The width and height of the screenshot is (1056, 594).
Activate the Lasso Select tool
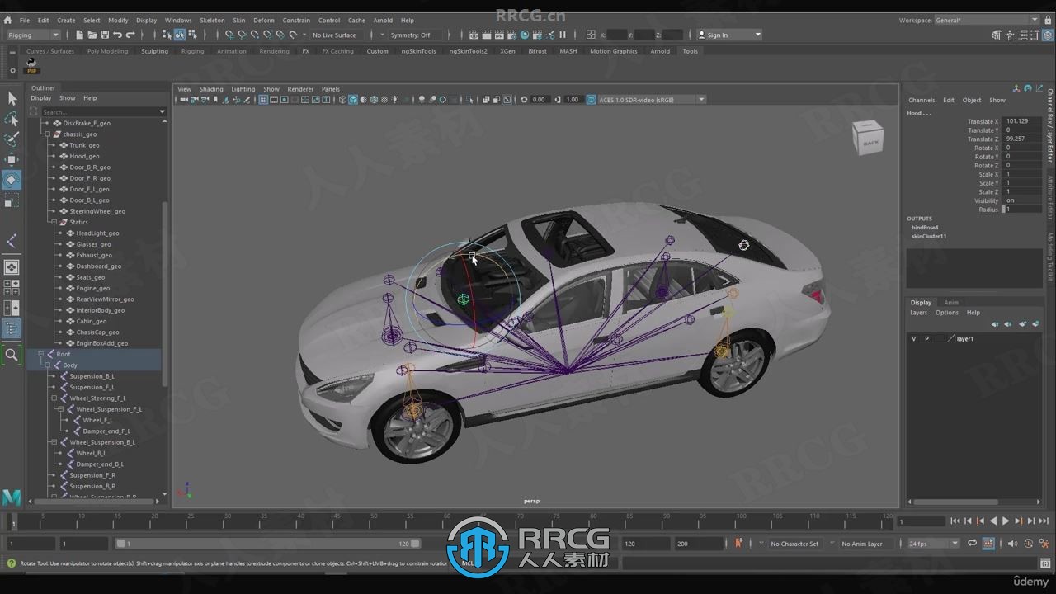pyautogui.click(x=12, y=119)
